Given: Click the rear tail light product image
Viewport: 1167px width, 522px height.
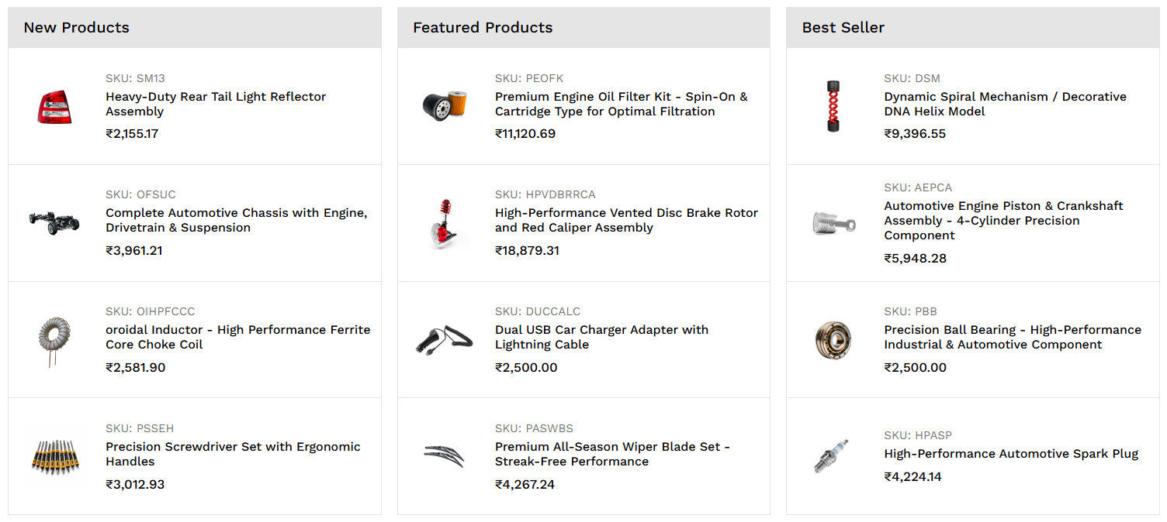Looking at the screenshot, I should [x=55, y=107].
